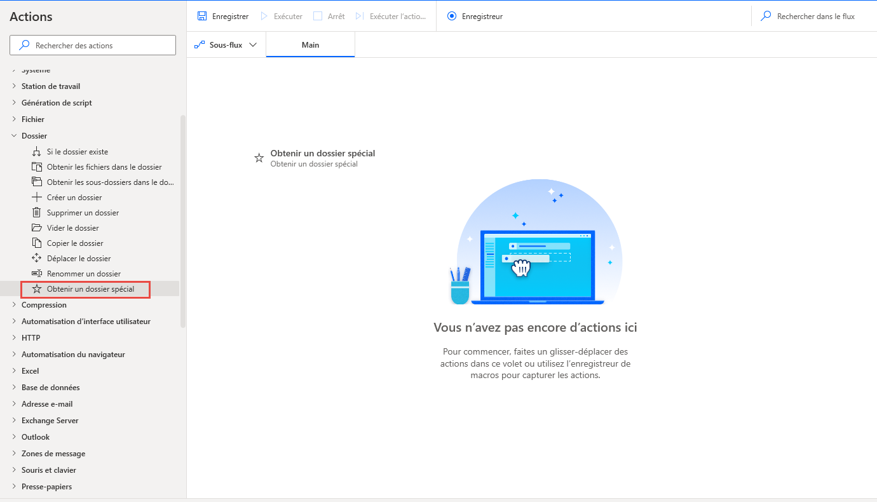Screen dimensions: 877x502
Task: Switch to the Main tab
Action: (x=310, y=45)
